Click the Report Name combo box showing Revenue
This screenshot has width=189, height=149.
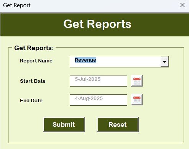pyautogui.click(x=119, y=62)
